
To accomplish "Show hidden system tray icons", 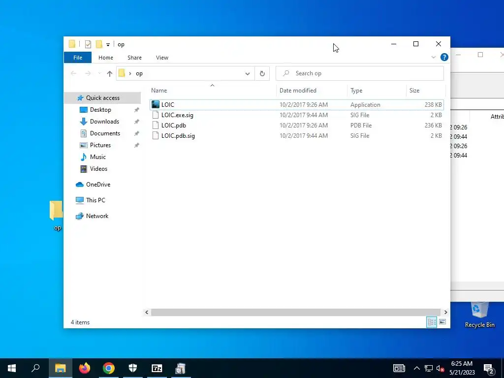I will pos(416,368).
